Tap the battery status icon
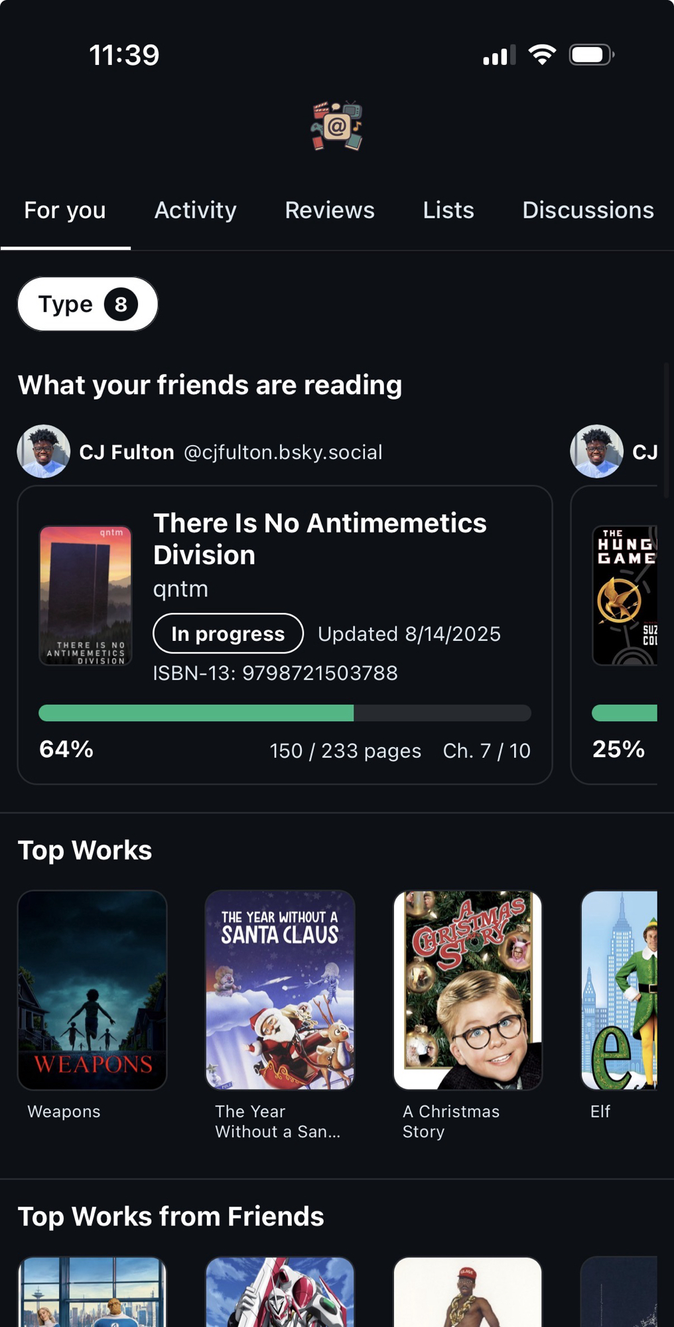This screenshot has width=674, height=1327. 592,54
